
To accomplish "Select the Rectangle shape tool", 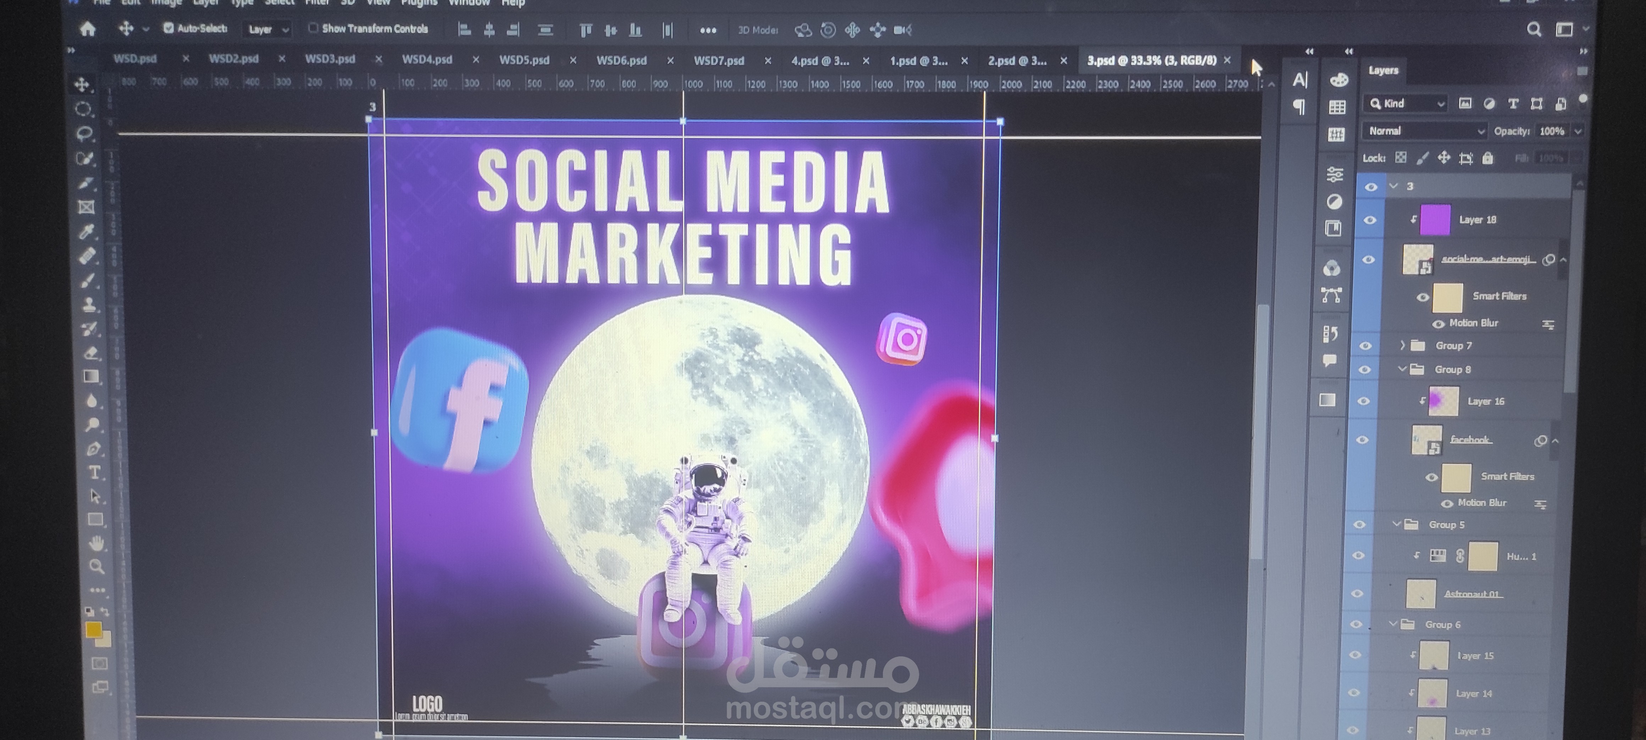I will point(96,520).
